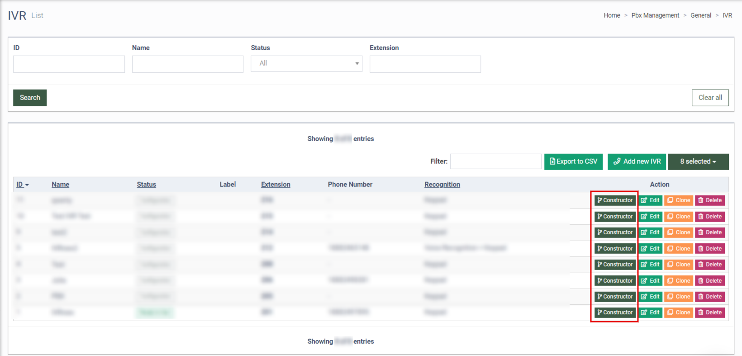Screen dimensions: 742x356
Task: Focus the Extension search input
Action: coord(425,64)
